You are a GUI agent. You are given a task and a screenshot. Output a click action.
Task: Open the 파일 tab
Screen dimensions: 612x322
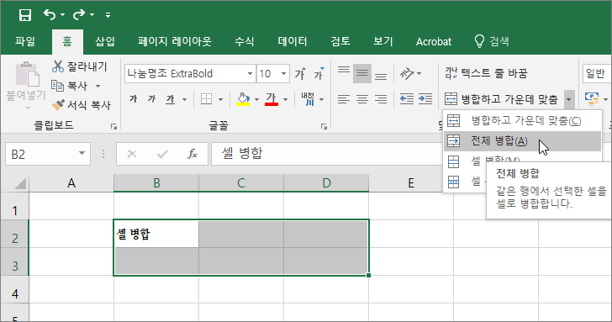[x=25, y=41]
